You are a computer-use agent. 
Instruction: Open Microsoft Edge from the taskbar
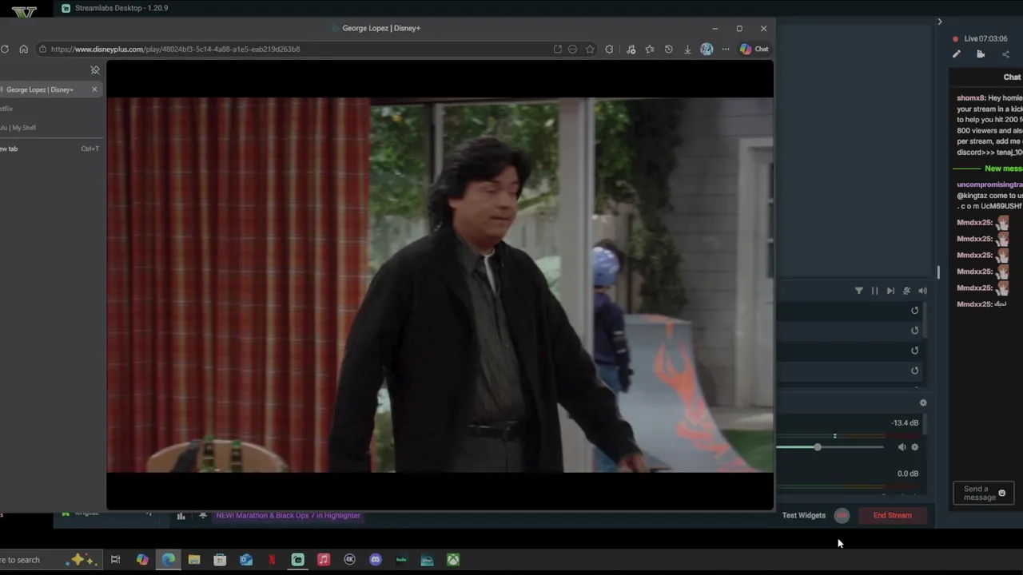click(x=169, y=560)
